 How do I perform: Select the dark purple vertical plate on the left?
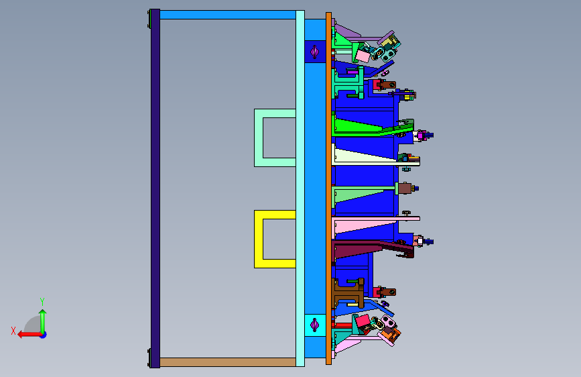coord(155,188)
